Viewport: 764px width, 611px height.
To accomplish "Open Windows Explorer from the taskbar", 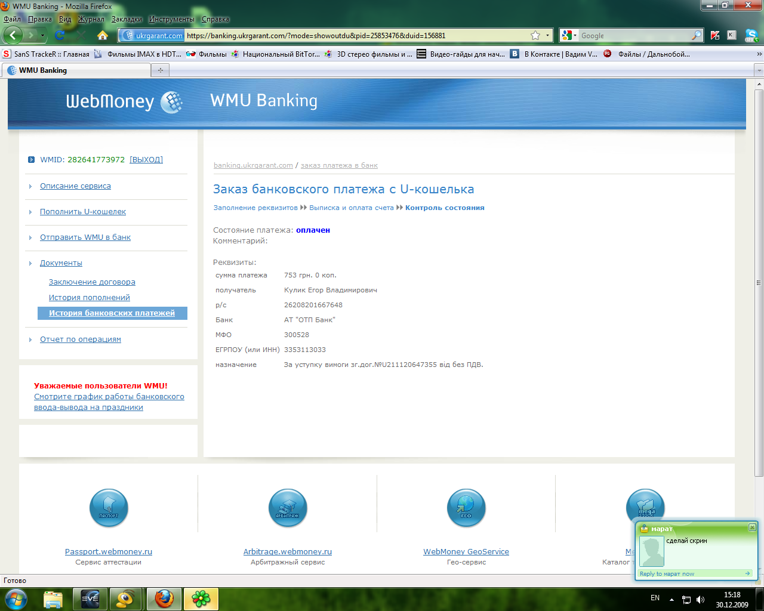I will point(53,599).
